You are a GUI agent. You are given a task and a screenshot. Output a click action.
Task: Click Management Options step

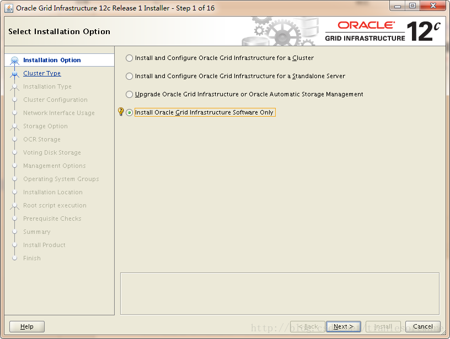(55, 166)
